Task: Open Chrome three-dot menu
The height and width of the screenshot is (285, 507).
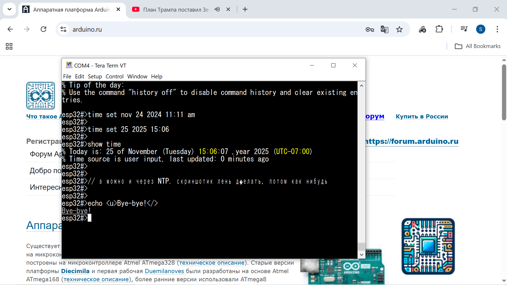Action: pyautogui.click(x=497, y=29)
